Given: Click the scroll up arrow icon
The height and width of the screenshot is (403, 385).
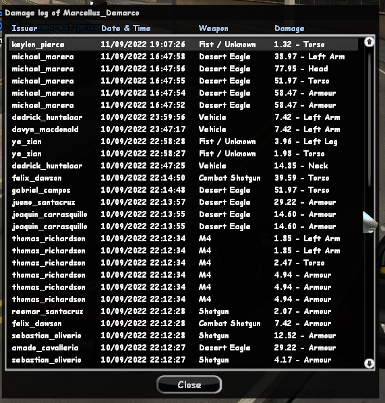Looking at the screenshot, I should [x=369, y=42].
